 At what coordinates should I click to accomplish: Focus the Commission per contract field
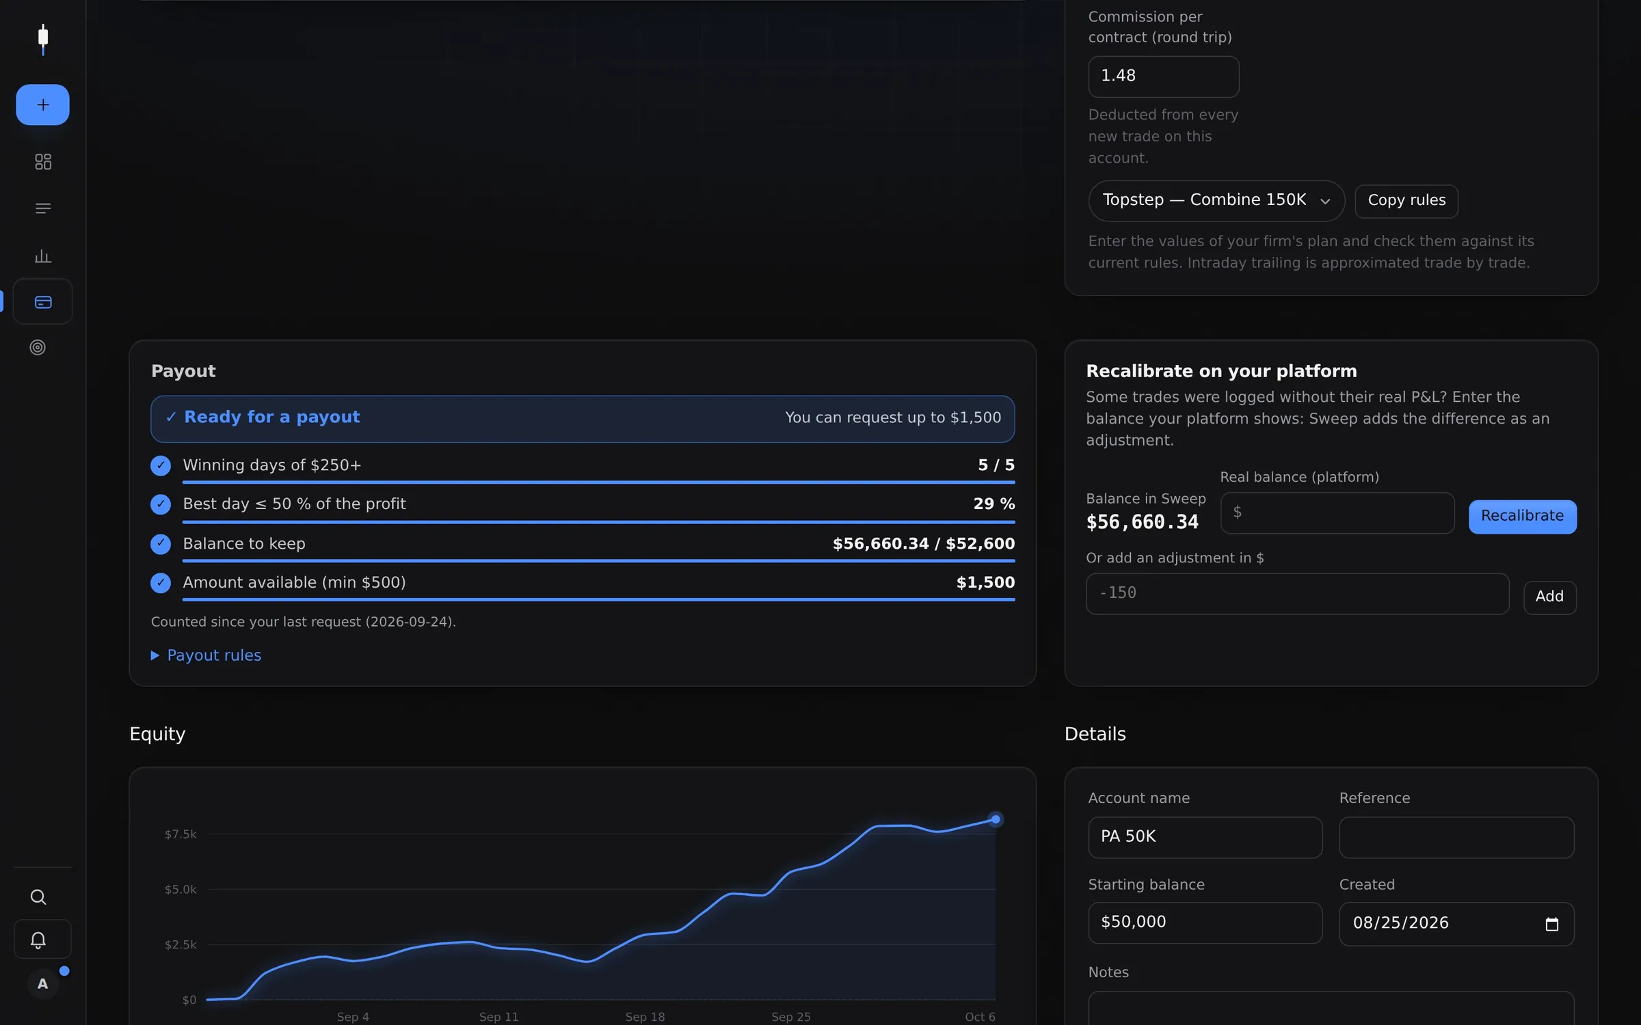(x=1163, y=77)
